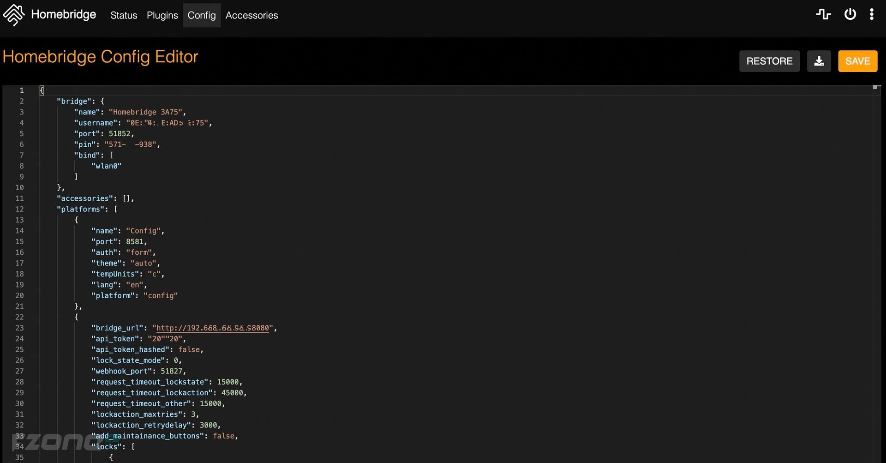This screenshot has height=463, width=886.
Task: Go to the Status tab
Action: click(x=124, y=15)
